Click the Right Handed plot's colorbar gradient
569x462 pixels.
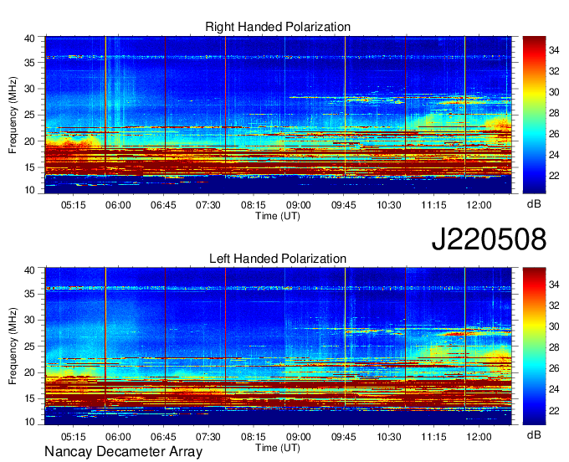534,115
